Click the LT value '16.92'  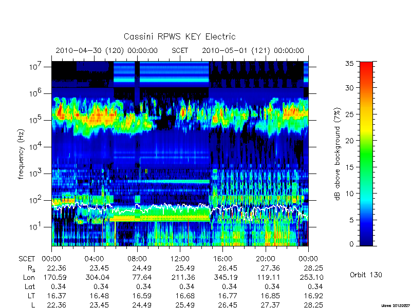[313, 296]
